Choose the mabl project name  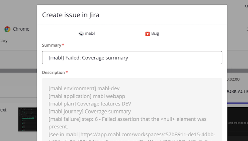point(89,34)
